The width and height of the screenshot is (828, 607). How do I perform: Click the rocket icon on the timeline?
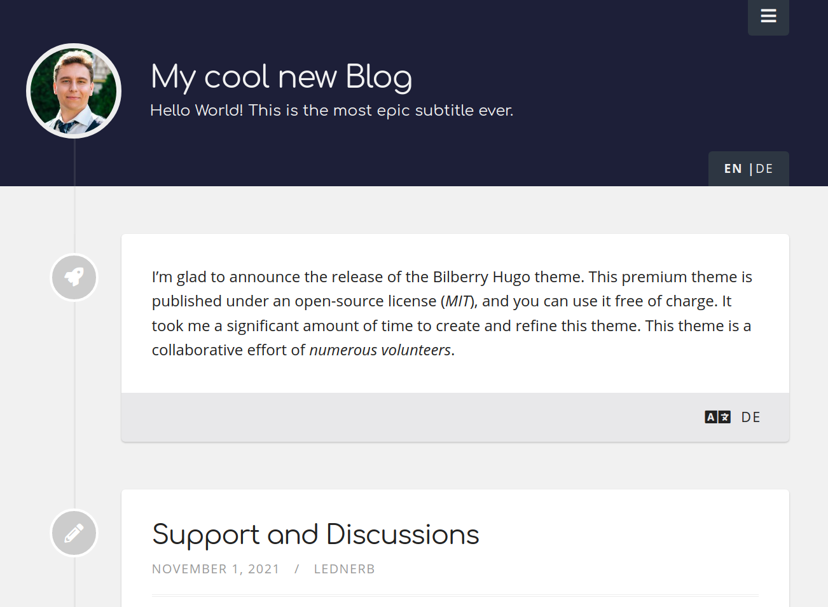tap(74, 277)
